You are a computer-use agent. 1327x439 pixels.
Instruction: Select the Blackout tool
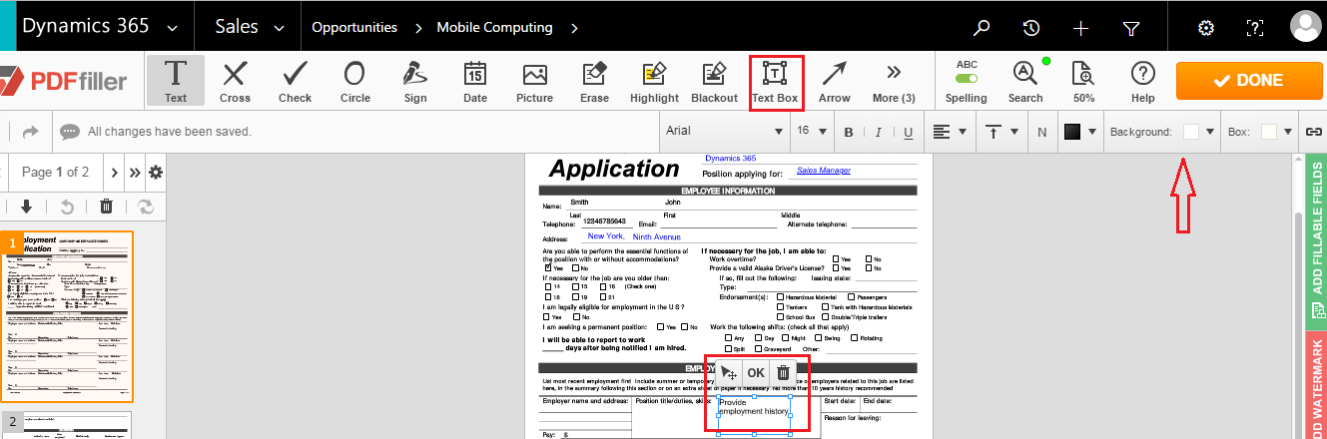714,81
